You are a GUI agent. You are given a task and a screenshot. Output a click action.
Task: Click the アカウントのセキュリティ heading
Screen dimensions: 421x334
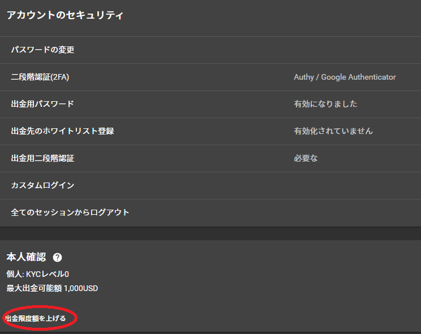[x=65, y=15]
